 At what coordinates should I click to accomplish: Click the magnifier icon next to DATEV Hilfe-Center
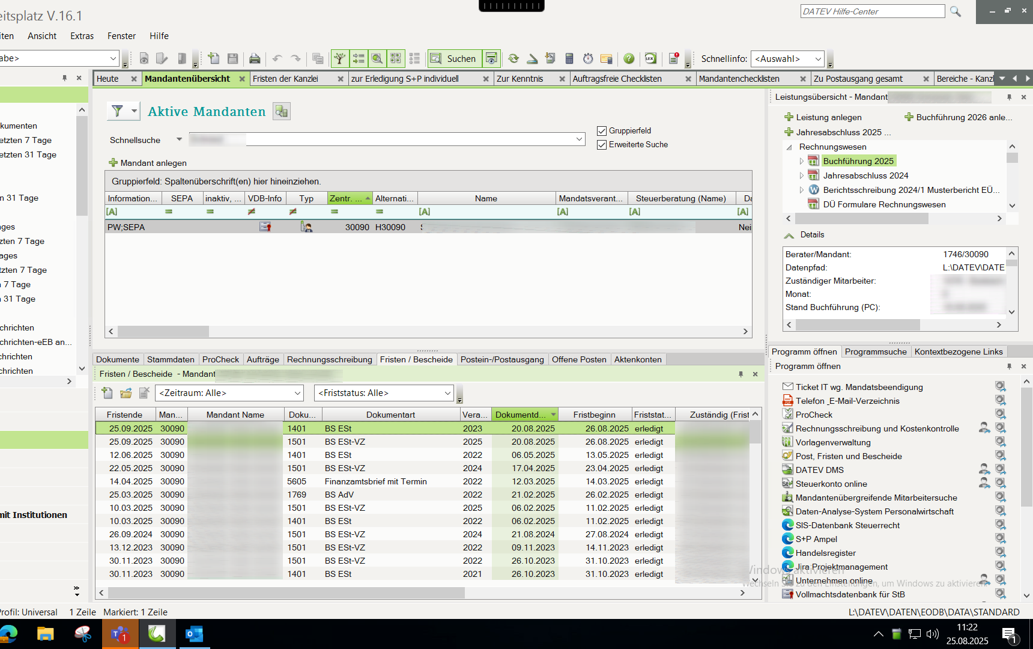coord(956,11)
